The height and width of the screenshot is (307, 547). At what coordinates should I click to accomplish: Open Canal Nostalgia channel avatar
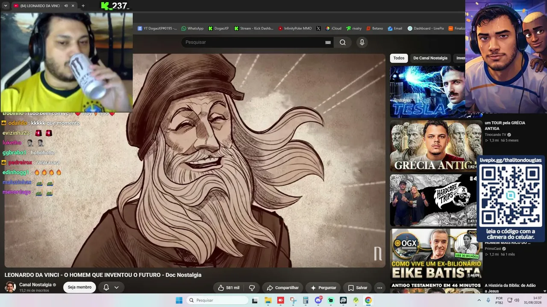click(x=10, y=287)
